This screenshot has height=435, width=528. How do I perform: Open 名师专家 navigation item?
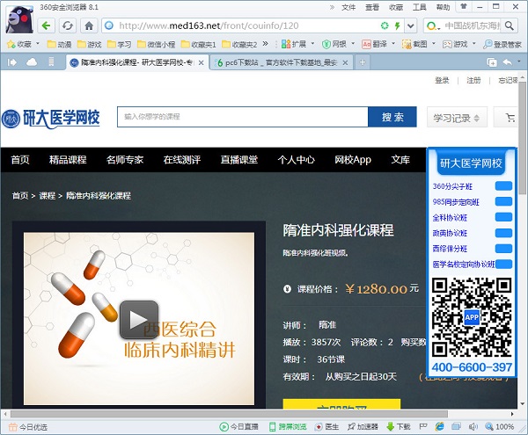(x=125, y=160)
